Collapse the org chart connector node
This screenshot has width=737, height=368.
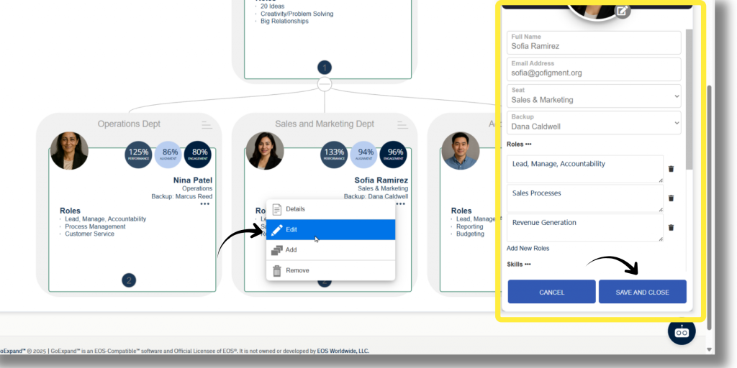[x=325, y=85]
